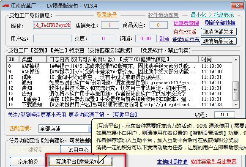
Task: Select log row 12 告知
Action: click(x=119, y=88)
